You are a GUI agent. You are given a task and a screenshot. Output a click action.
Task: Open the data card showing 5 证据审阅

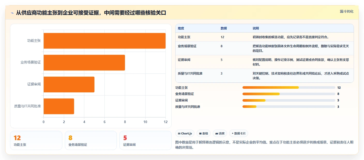click(x=146, y=140)
